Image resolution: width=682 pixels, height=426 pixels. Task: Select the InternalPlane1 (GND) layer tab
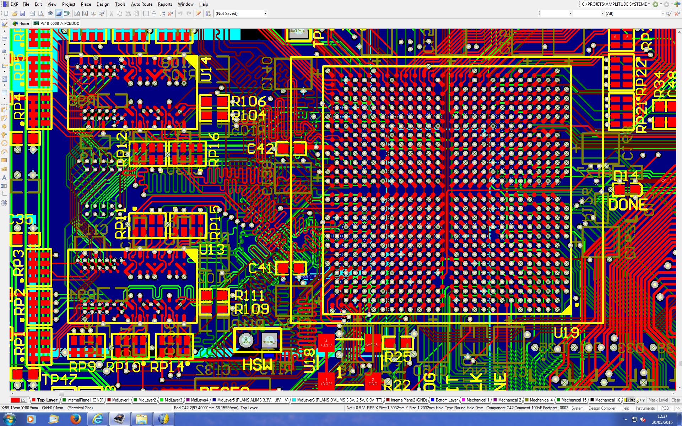pyautogui.click(x=82, y=400)
